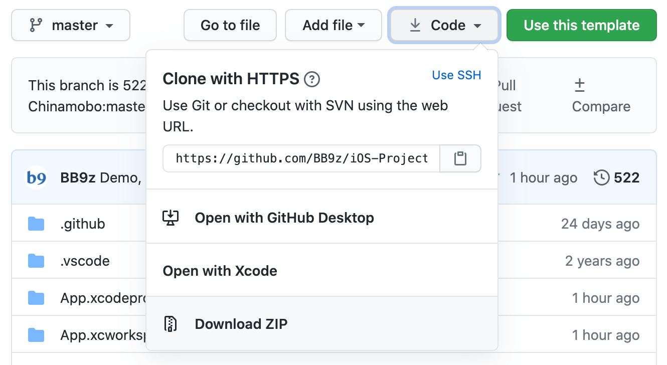Click the 2 years ago timestamp
Viewport: 667px width, 365px height.
tap(602, 261)
